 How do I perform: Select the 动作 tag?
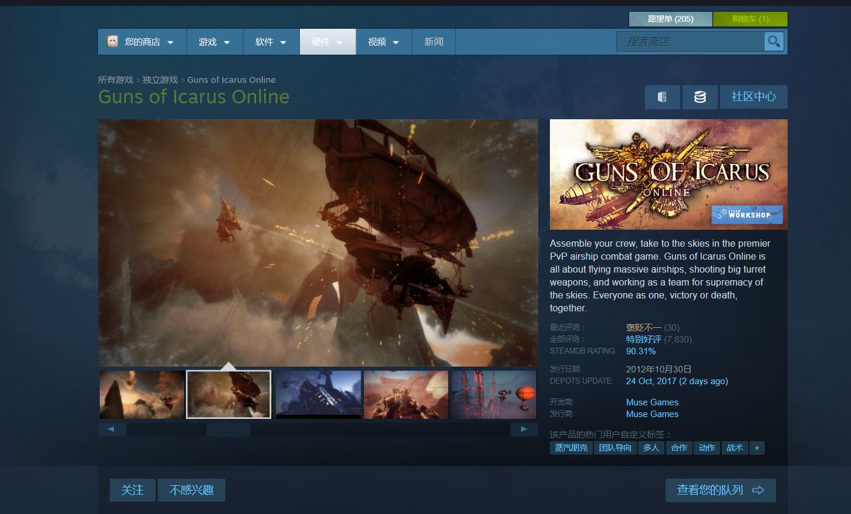coord(707,448)
